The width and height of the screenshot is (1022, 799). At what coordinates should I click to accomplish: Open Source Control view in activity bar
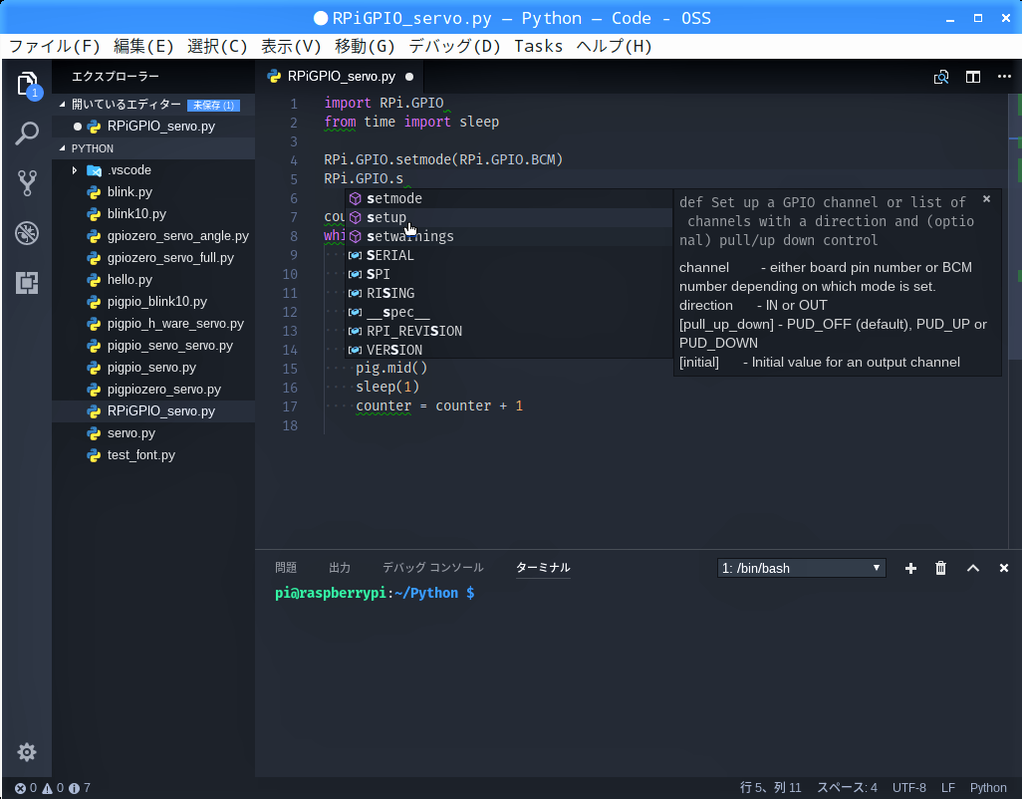27,183
